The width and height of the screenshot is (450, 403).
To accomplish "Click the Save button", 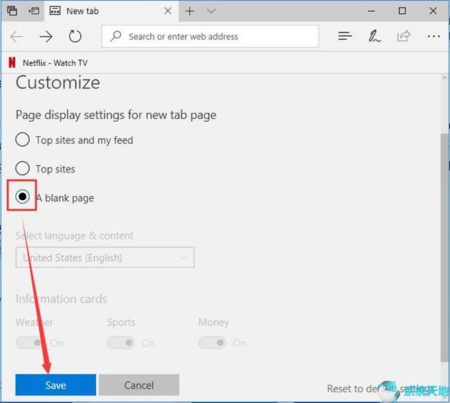I will 55,385.
